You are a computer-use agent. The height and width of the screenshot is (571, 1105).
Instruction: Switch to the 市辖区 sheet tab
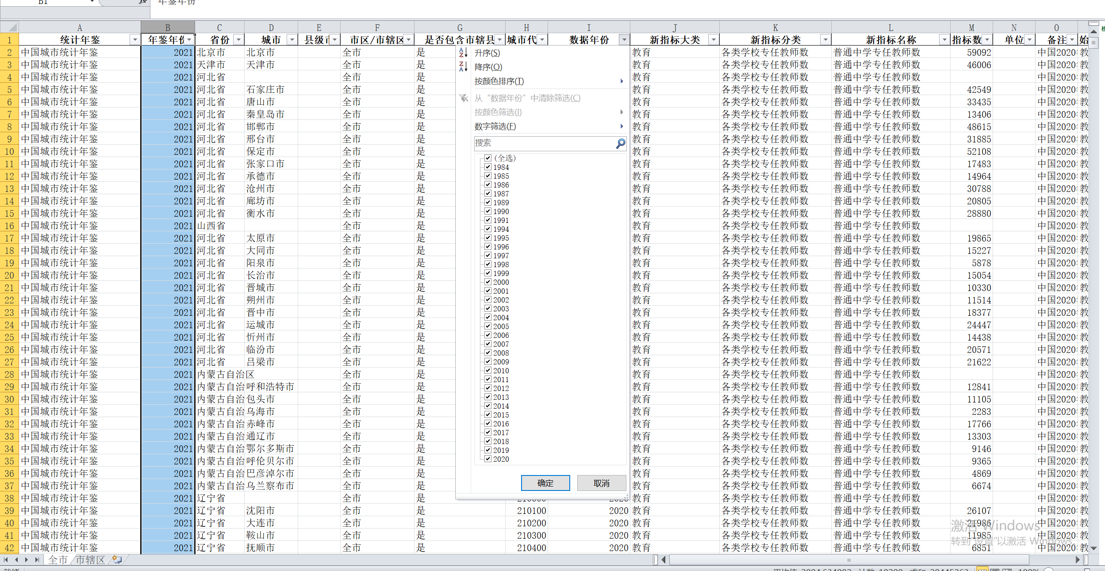(90, 560)
